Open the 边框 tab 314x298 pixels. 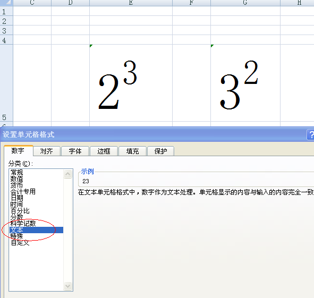point(104,151)
